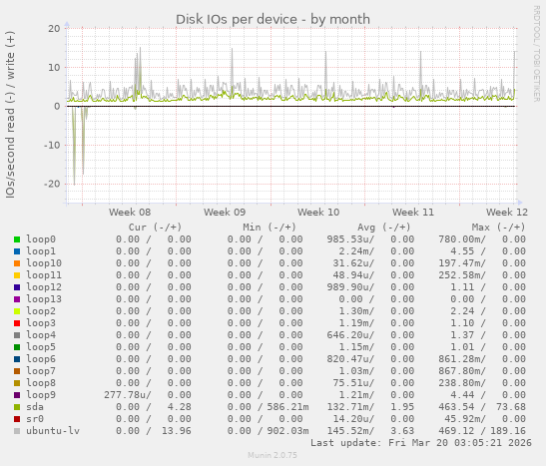Select the loop11 legend label
Viewport: 546px width, 466px height.
44,275
